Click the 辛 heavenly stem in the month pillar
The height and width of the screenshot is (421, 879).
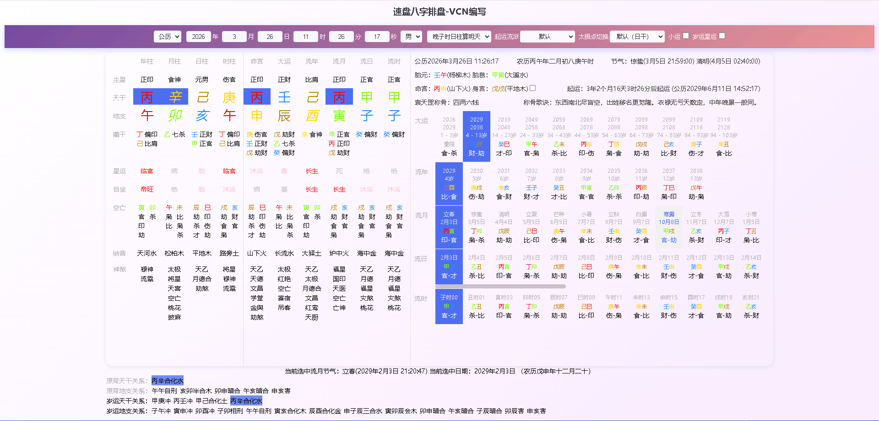click(175, 97)
